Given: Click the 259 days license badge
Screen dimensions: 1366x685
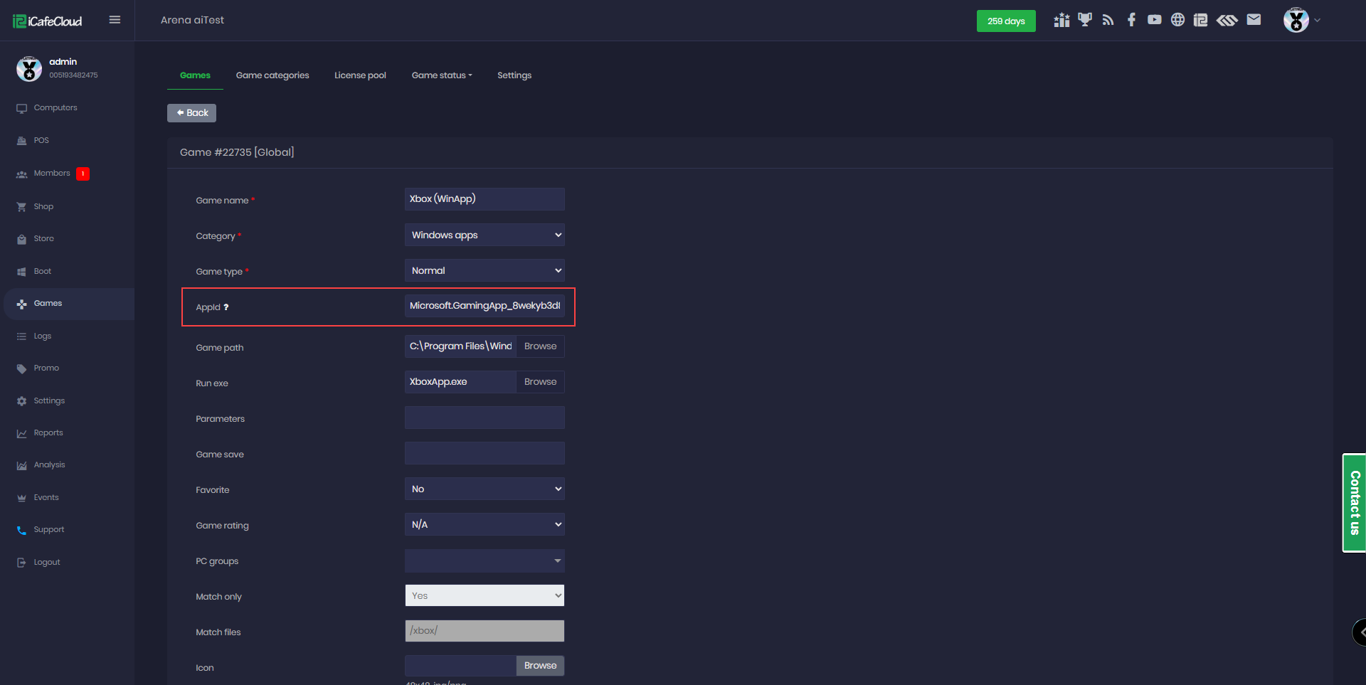Looking at the screenshot, I should [x=1005, y=21].
